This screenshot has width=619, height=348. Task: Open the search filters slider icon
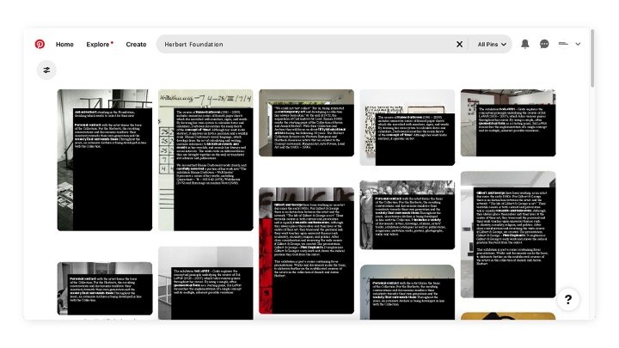[x=46, y=70]
